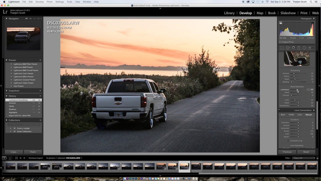Adjust the Luminance noise reduction slider
The image size is (321, 181).
pyautogui.click(x=297, y=89)
